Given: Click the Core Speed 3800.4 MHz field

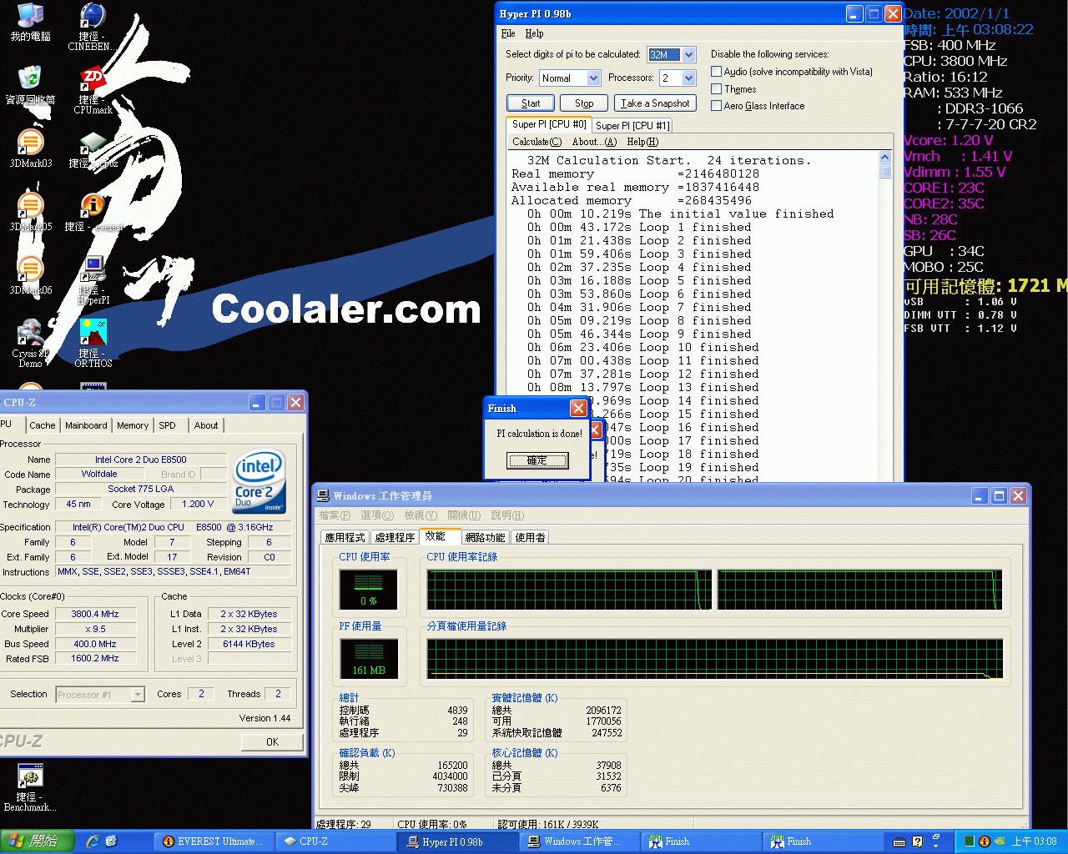Looking at the screenshot, I should pyautogui.click(x=95, y=614).
